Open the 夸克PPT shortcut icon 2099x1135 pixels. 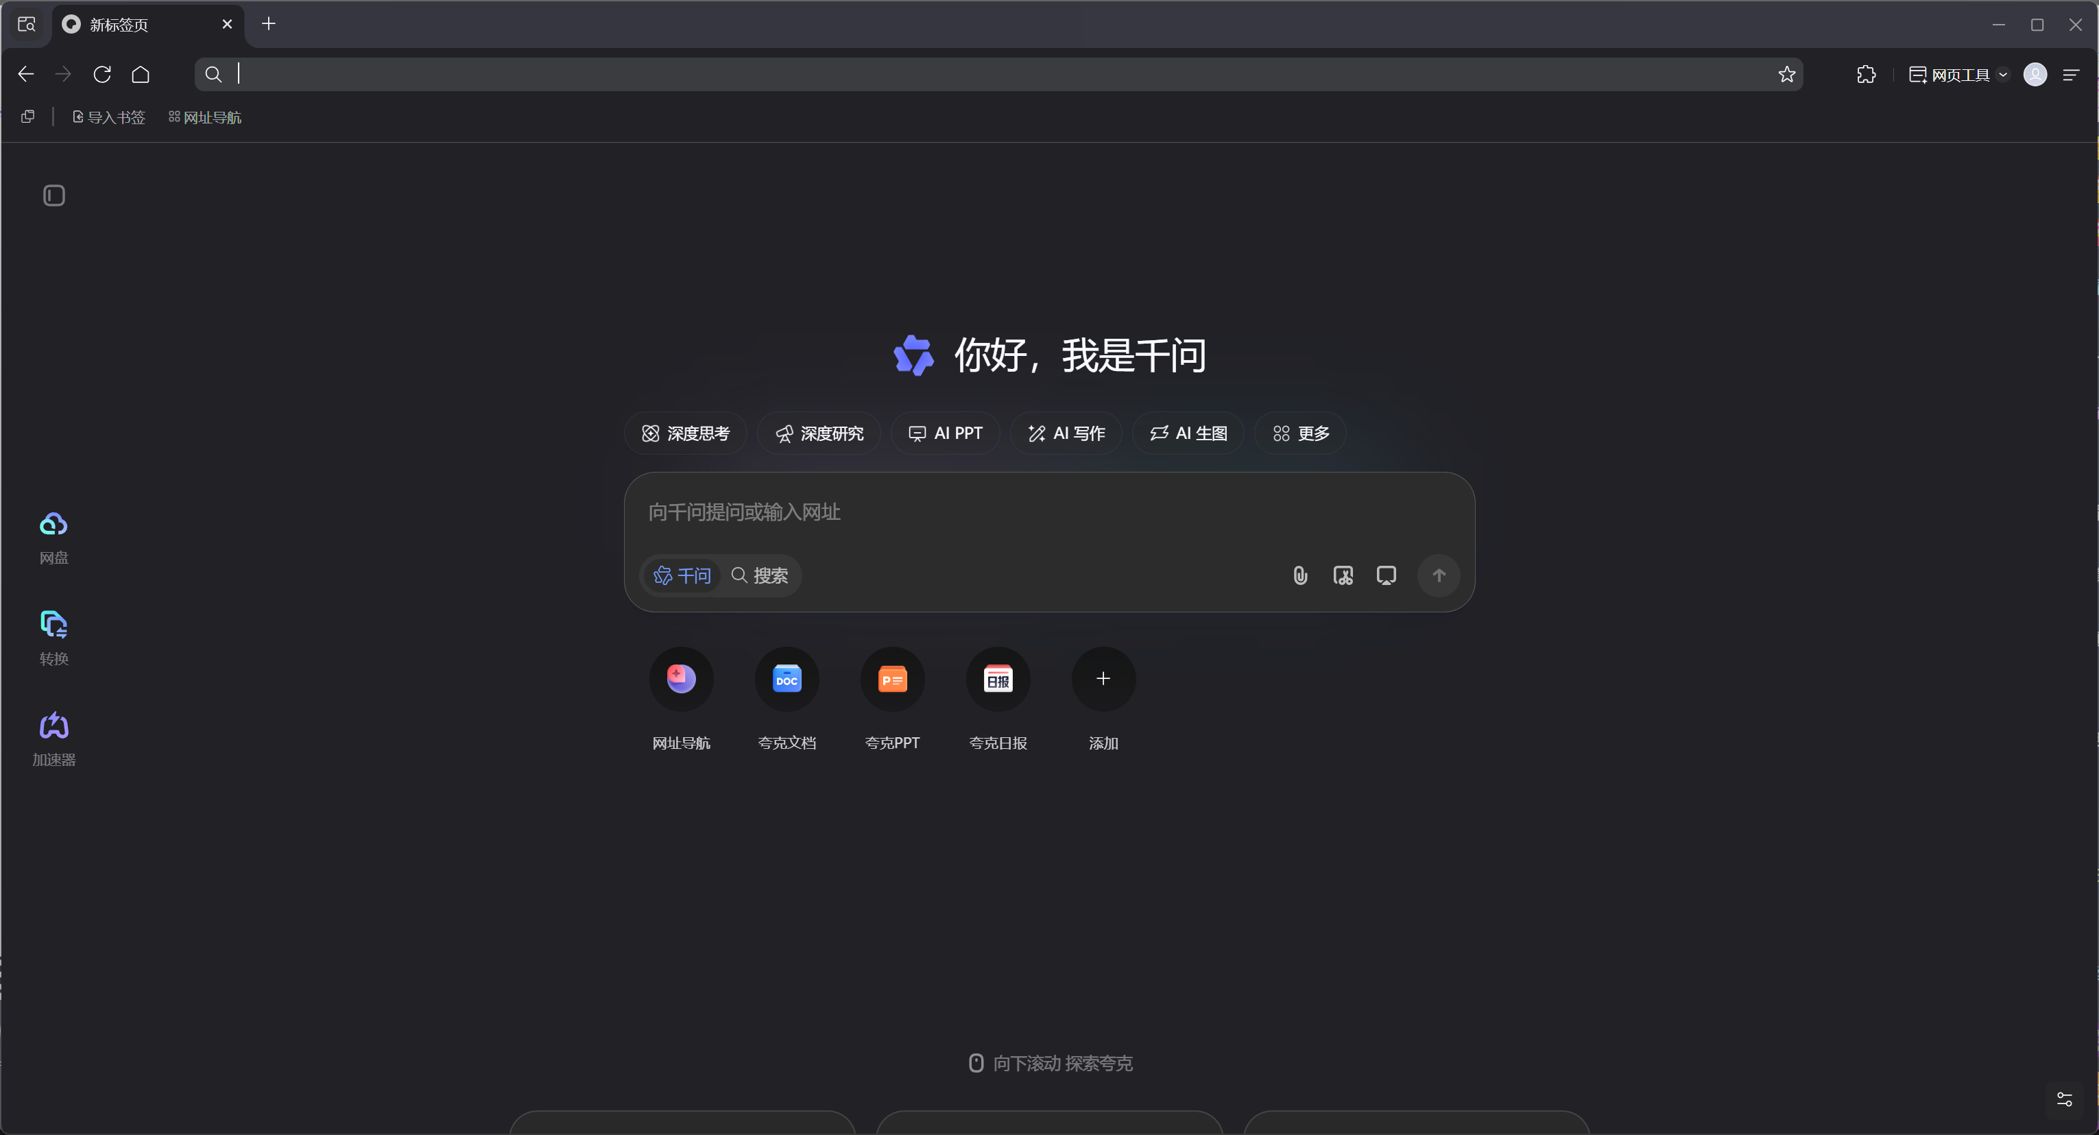coord(892,679)
